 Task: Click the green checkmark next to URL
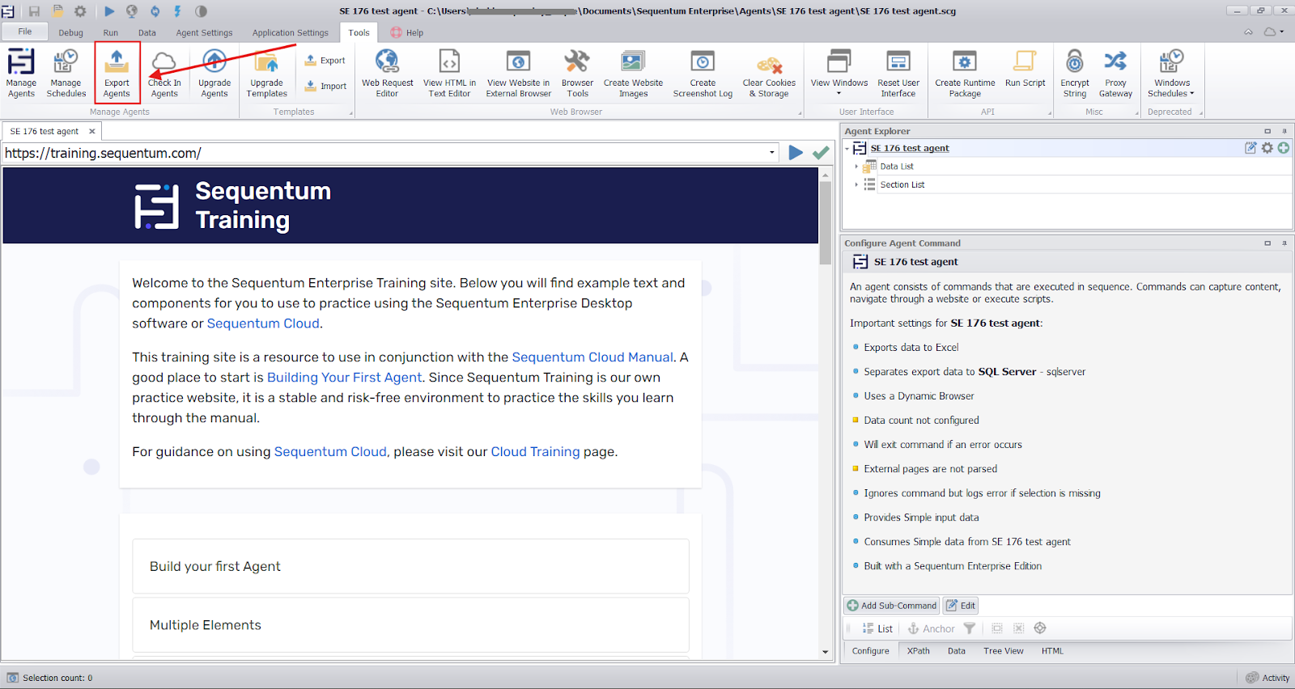[821, 153]
